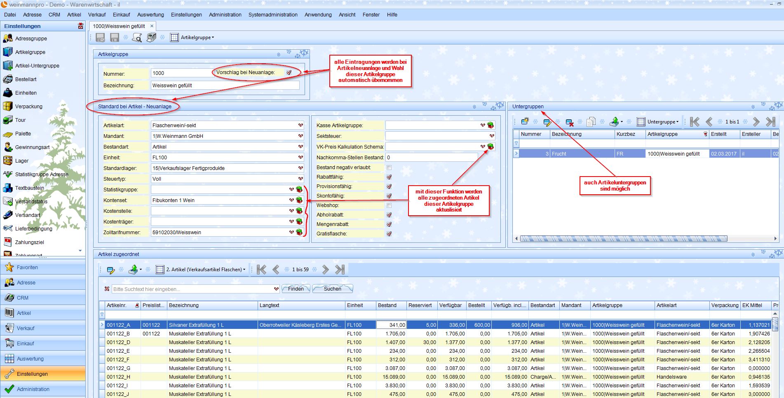Click the copy Untergruppe documents icon
784x398 pixels.
591,122
